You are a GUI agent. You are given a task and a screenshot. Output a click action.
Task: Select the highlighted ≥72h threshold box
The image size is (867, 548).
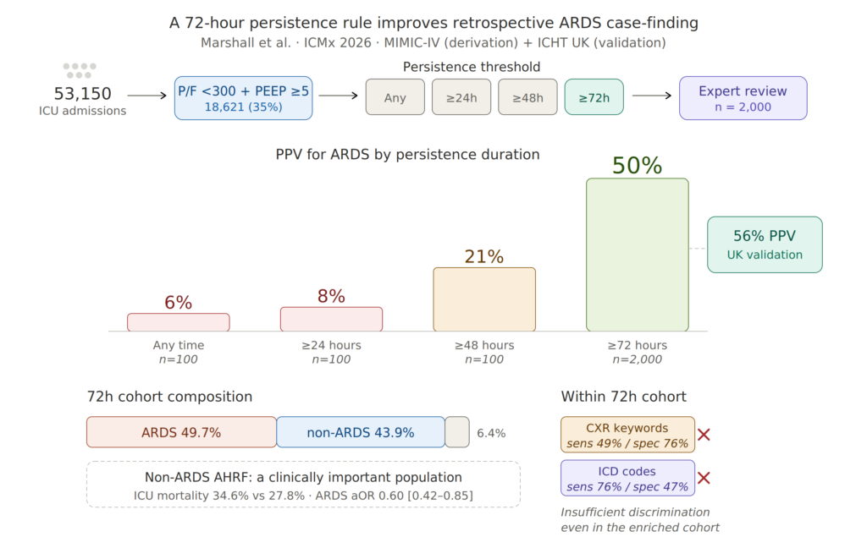[594, 97]
